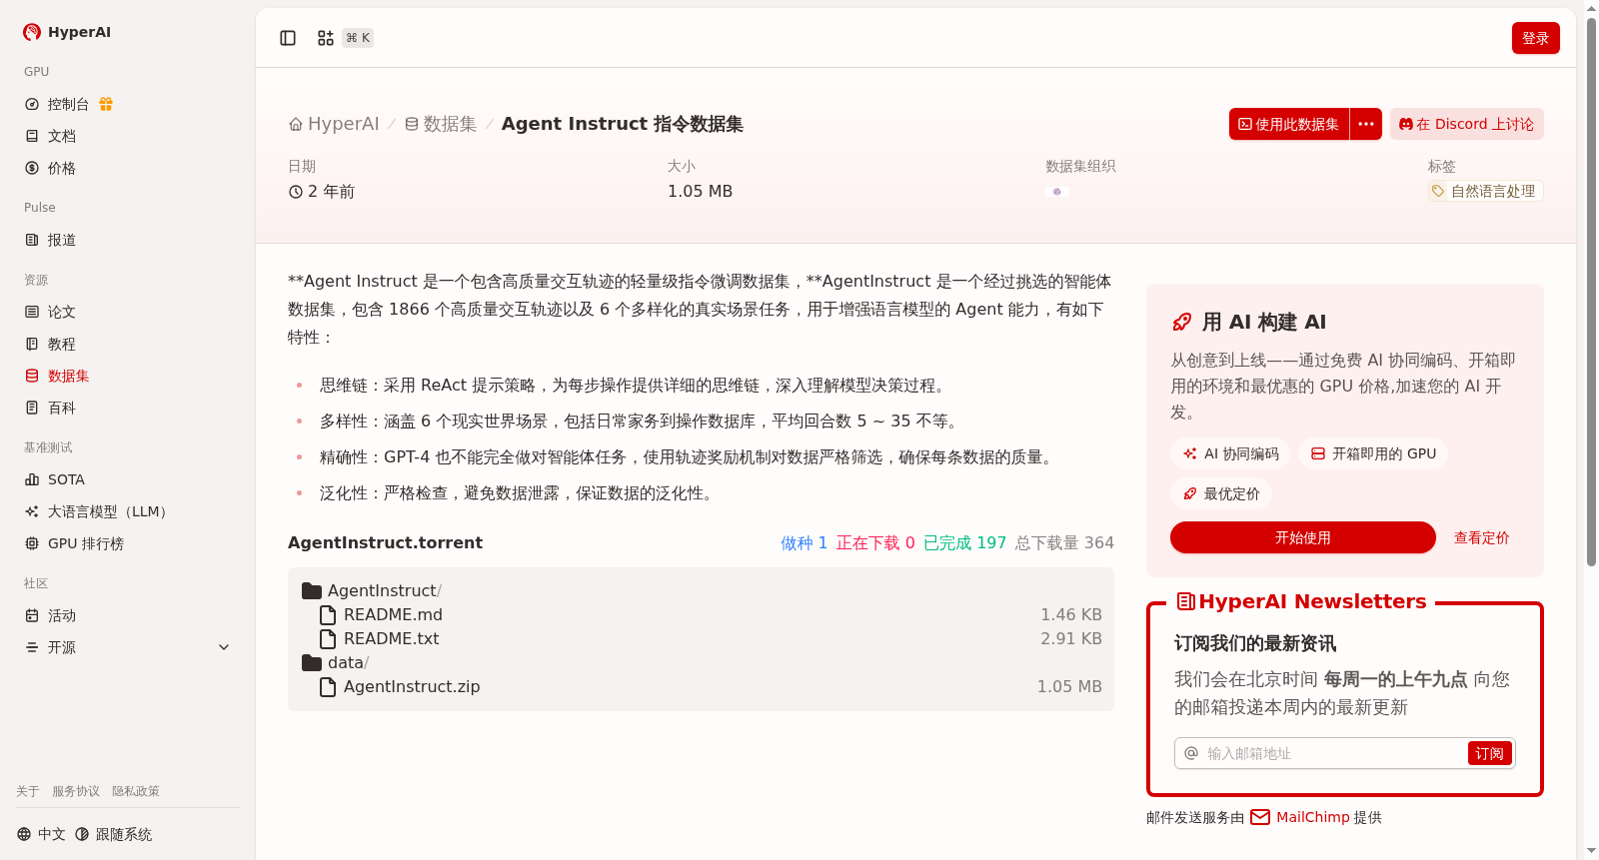
Task: Click the AgentInstruct.torrent heading
Action: pos(386,542)
